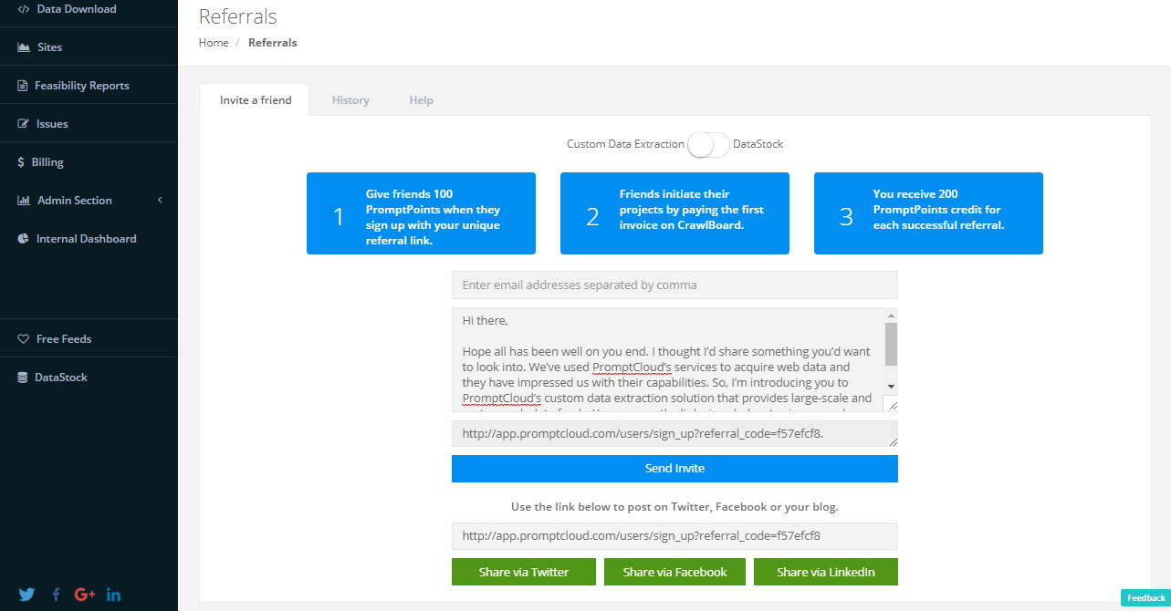Toggle Custom Data Extraction / DataStock switch
The height and width of the screenshot is (611, 1171).
pos(708,145)
